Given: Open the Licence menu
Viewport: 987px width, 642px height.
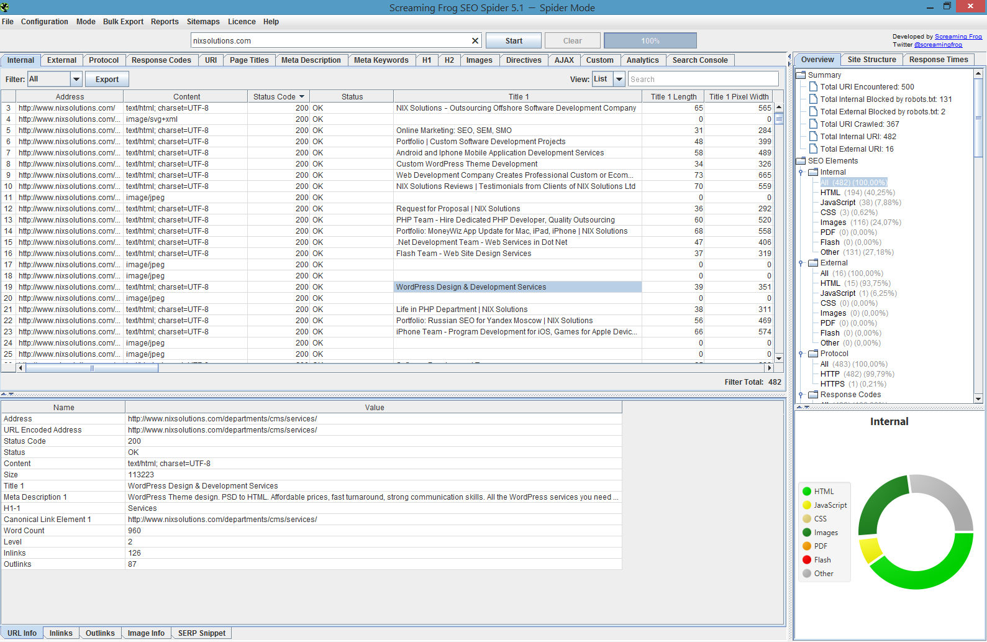Looking at the screenshot, I should click(242, 22).
